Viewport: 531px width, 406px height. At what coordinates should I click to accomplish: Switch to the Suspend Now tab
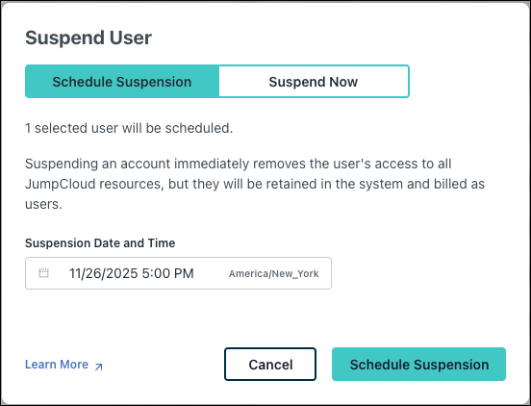click(314, 82)
